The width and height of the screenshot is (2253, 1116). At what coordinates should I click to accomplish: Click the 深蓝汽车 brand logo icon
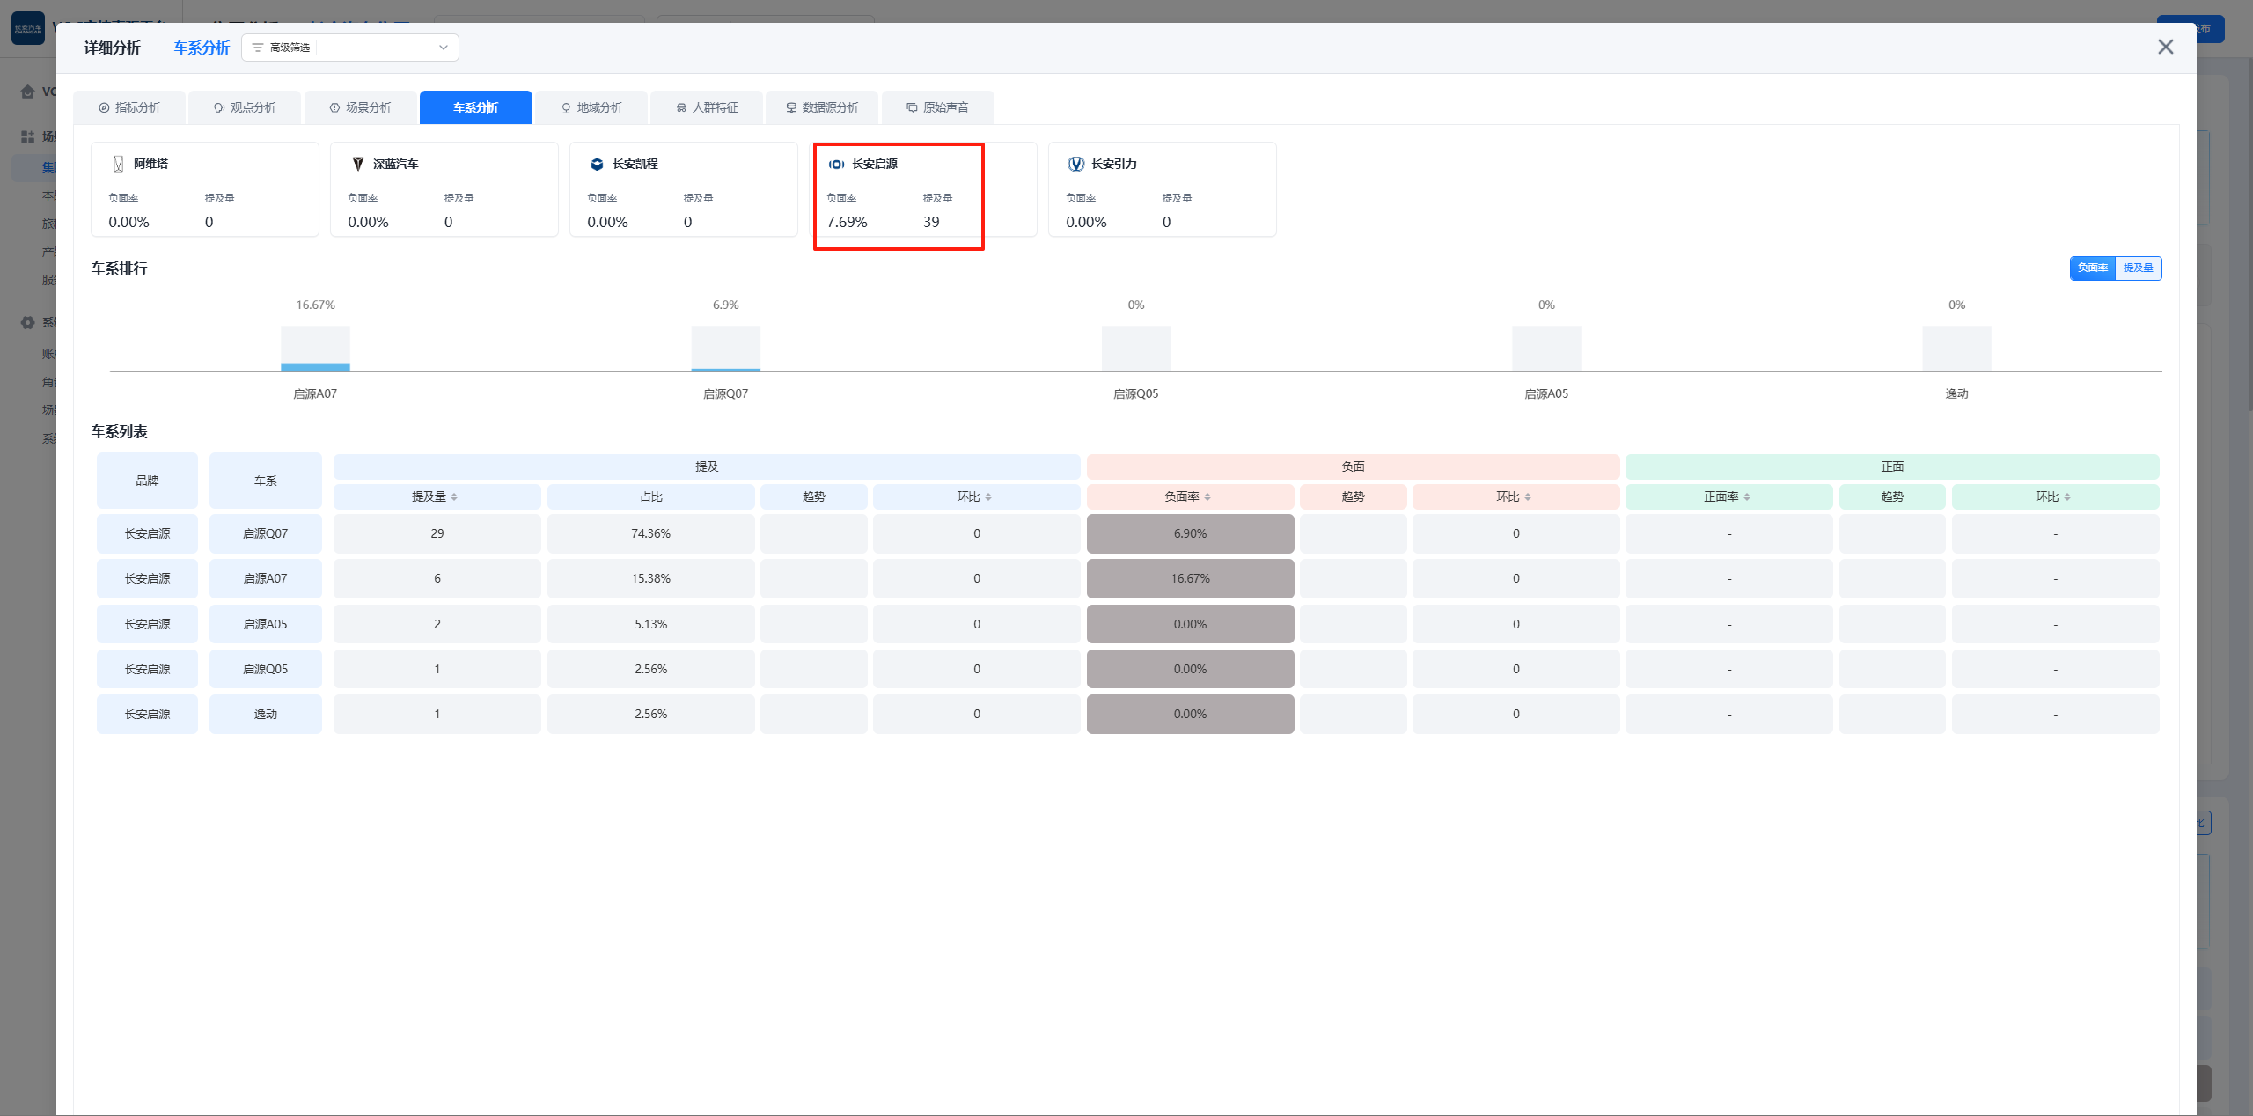pos(358,164)
